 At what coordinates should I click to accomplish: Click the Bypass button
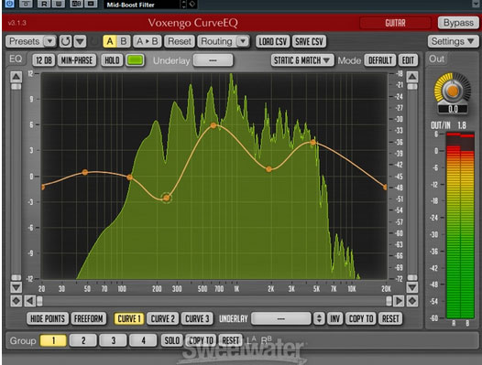458,23
